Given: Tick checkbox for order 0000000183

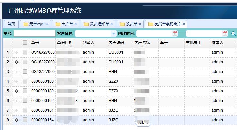Looking at the screenshot, I should pyautogui.click(x=25, y=81).
